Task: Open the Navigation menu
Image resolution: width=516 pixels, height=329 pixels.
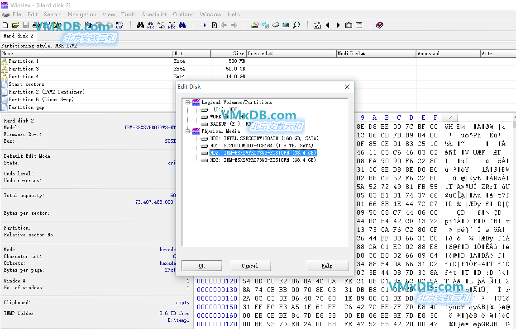Action: [x=82, y=14]
